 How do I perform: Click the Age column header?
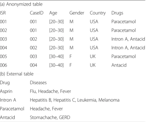pyautogui.click(x=53, y=13)
